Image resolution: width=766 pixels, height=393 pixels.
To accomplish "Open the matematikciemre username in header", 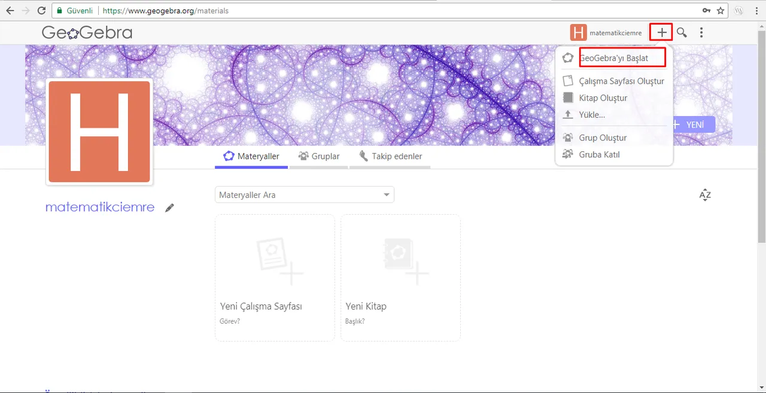I will 615,33.
